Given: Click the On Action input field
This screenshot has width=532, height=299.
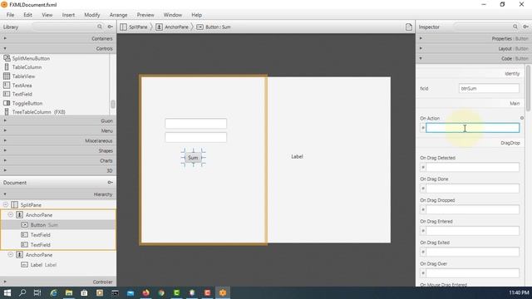Looking at the screenshot, I should tap(472, 128).
